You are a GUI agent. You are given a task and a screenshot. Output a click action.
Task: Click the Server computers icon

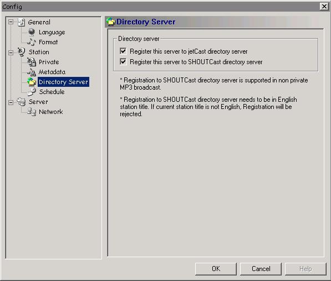click(21, 102)
